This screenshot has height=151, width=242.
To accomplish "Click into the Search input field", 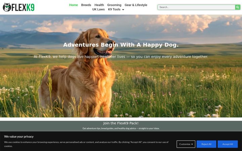I will (196, 7).
